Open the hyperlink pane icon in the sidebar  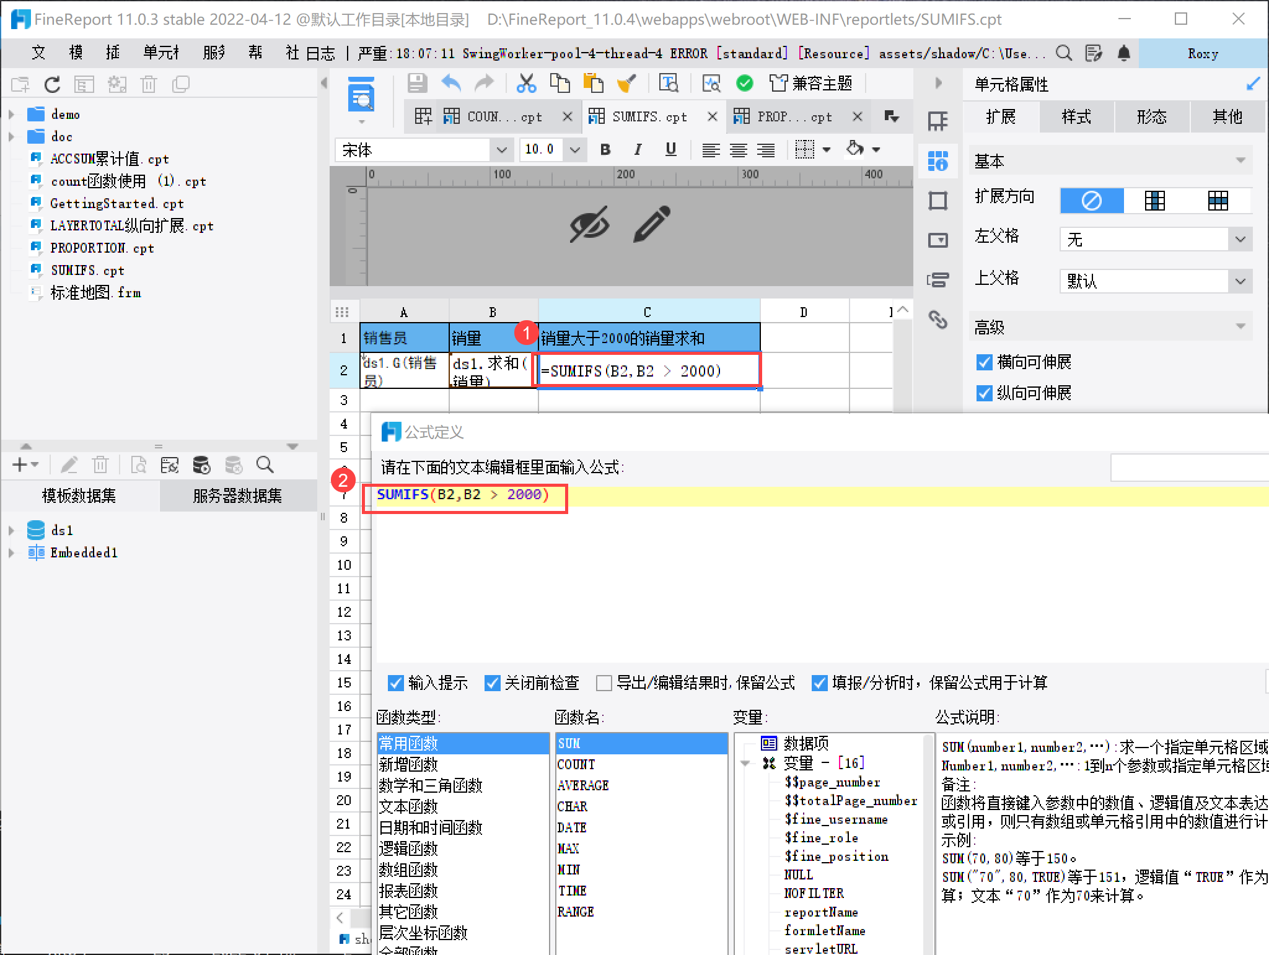[937, 320]
